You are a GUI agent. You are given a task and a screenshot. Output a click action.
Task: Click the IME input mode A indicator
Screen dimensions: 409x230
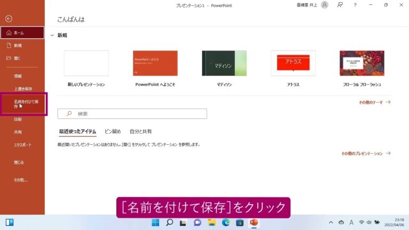click(x=351, y=223)
